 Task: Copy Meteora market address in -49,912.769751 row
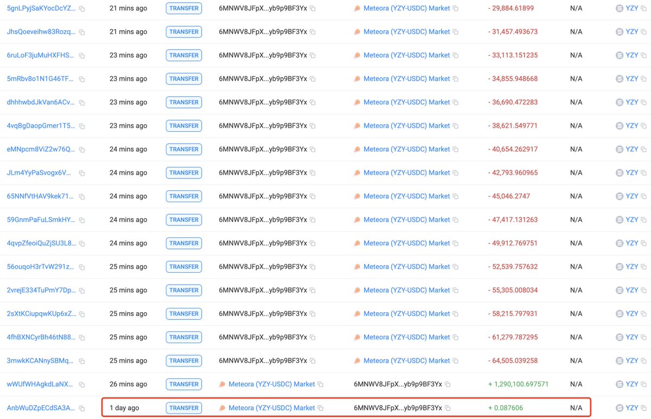456,243
